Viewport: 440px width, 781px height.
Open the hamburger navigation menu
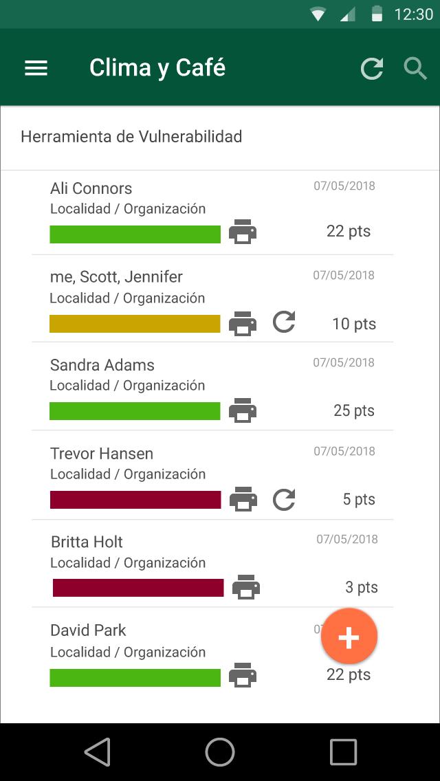pyautogui.click(x=36, y=67)
